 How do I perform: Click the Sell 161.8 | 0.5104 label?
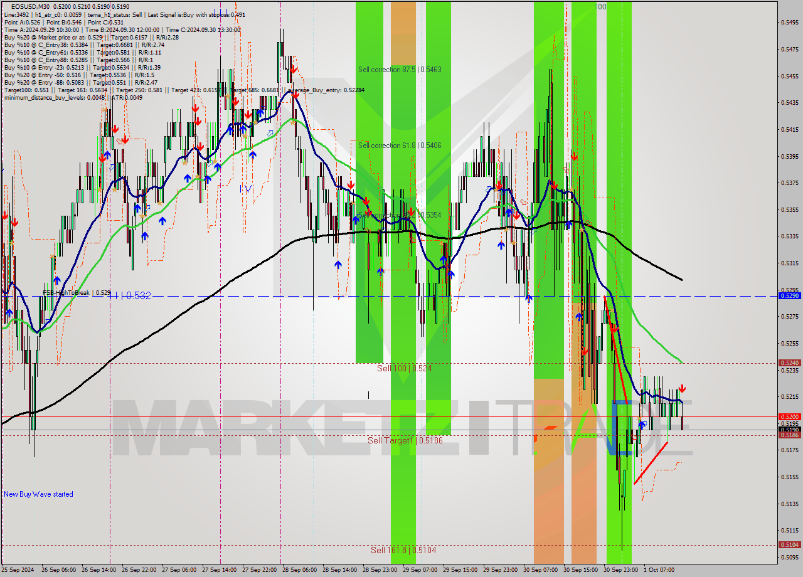(x=403, y=550)
